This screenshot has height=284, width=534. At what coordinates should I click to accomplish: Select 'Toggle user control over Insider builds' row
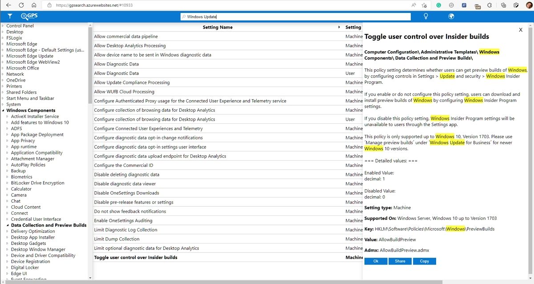227,257
